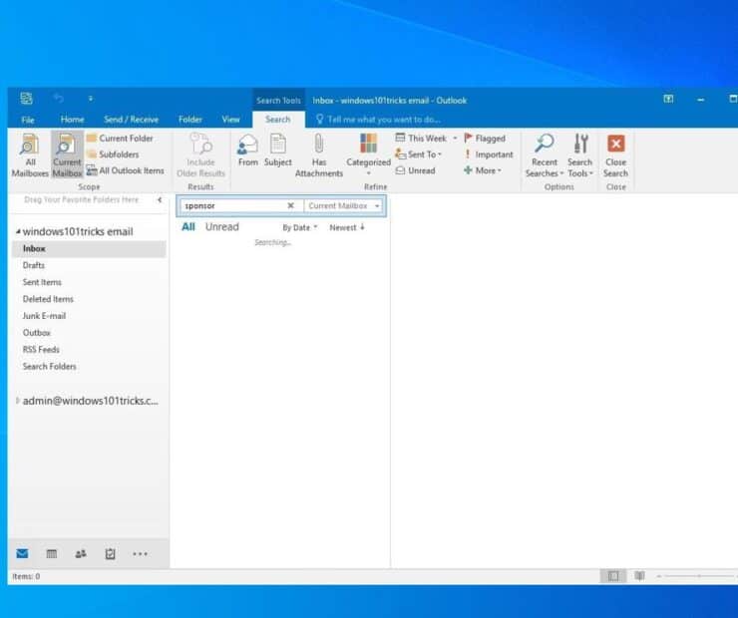This screenshot has height=618, width=738.
Task: Open the Current Mailbox scope dropdown
Action: (343, 206)
